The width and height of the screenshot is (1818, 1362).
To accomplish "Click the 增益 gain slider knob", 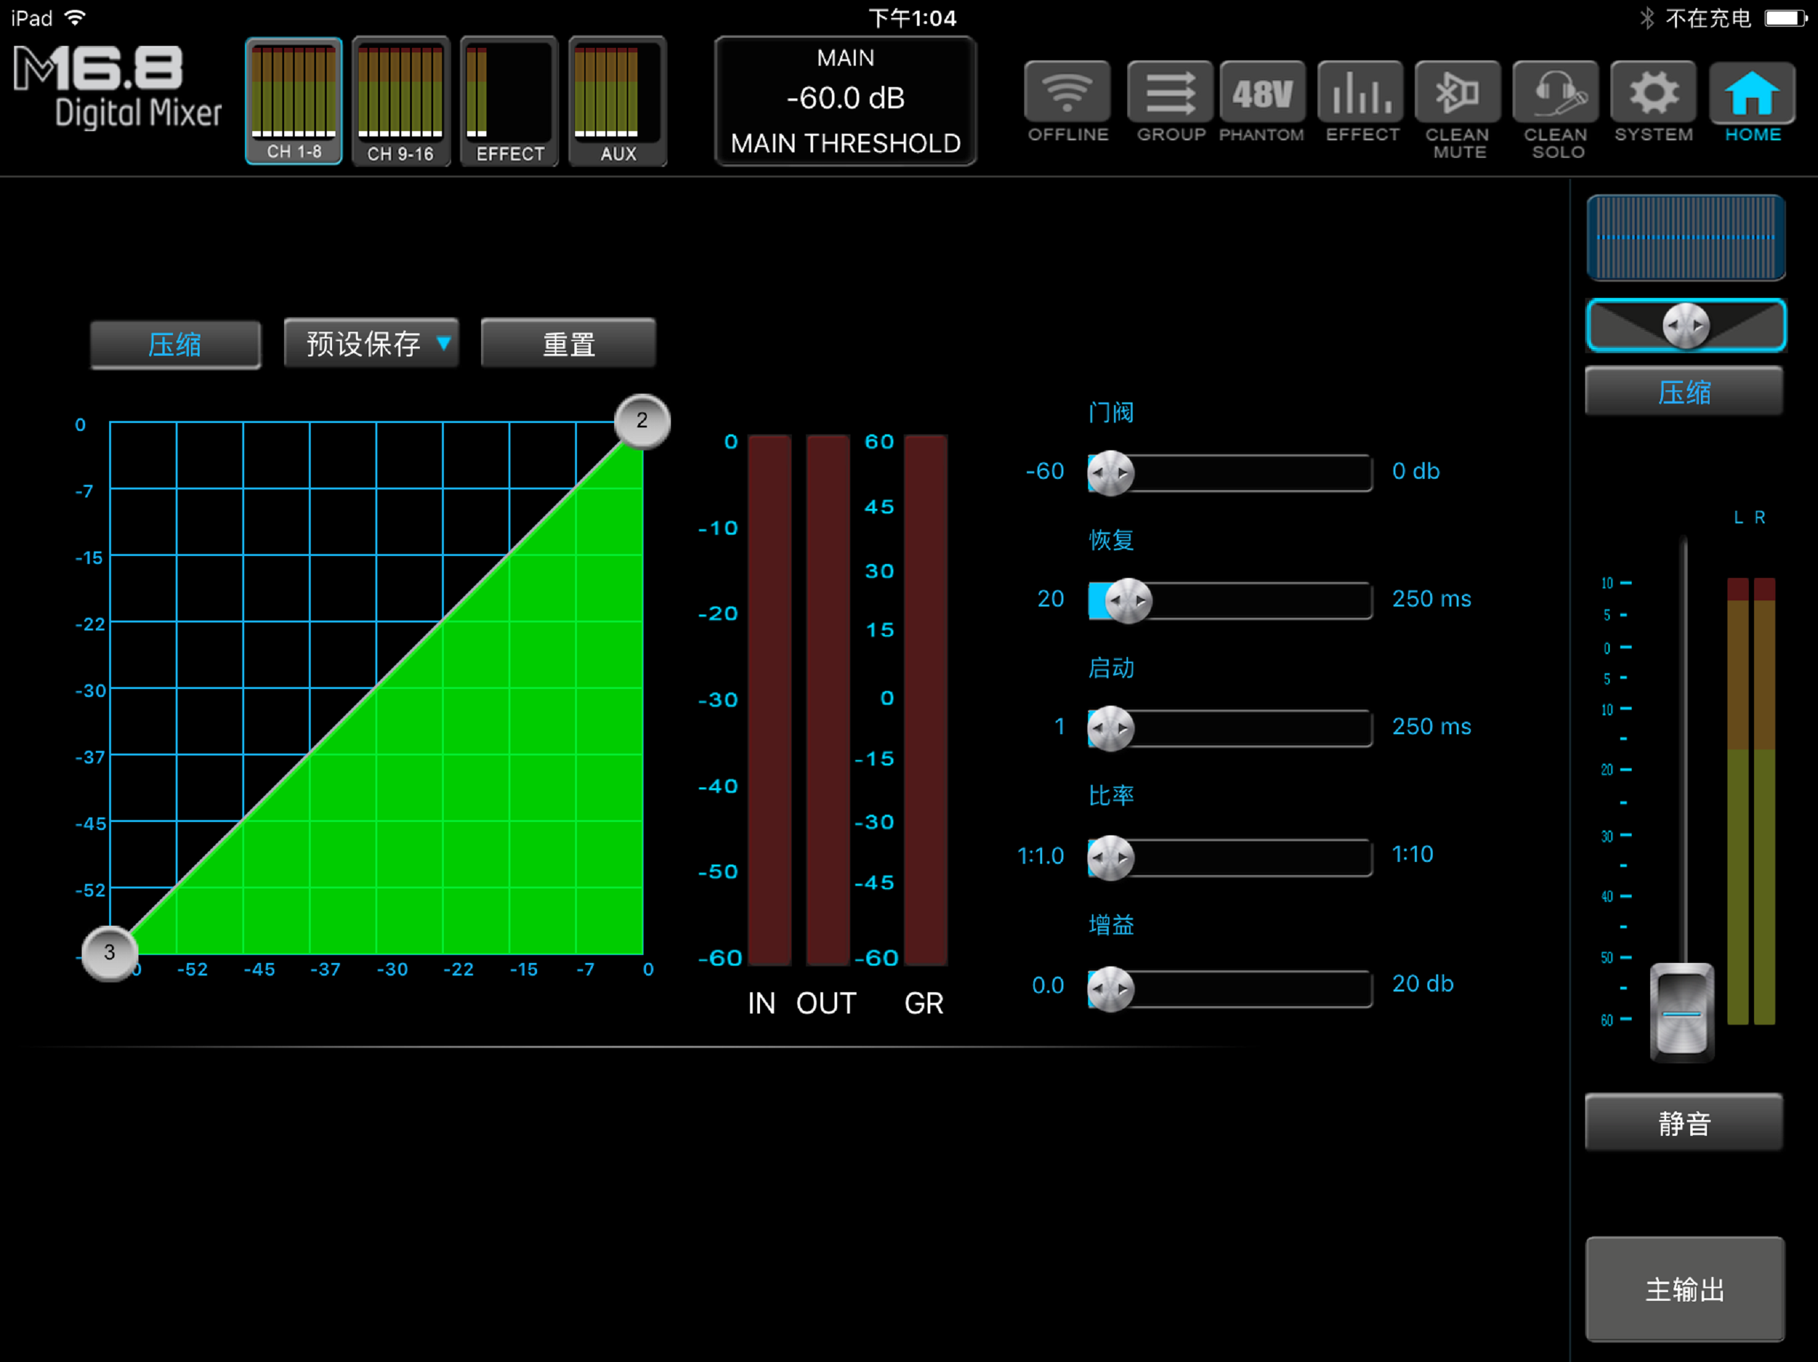I will click(x=1111, y=988).
